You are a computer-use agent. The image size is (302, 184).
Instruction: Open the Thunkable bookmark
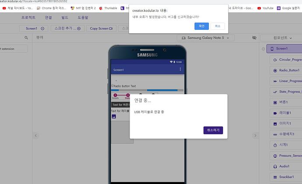(x=108, y=8)
